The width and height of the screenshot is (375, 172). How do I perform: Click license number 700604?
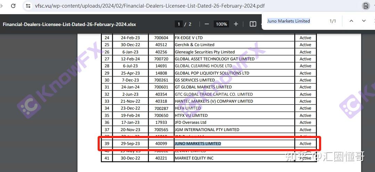pos(161,38)
